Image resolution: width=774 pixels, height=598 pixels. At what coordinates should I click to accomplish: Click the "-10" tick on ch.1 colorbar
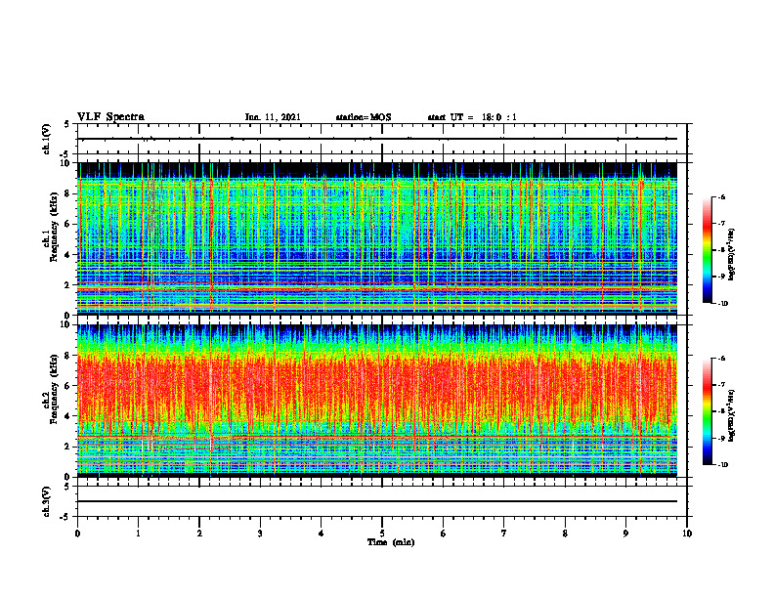tap(722, 304)
